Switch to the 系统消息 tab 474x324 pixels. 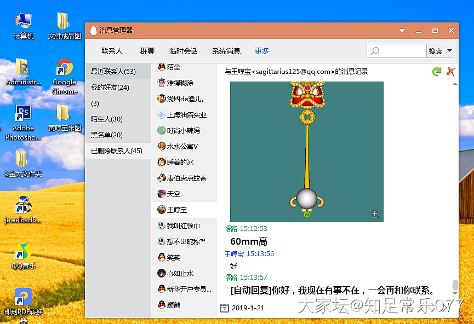226,51
